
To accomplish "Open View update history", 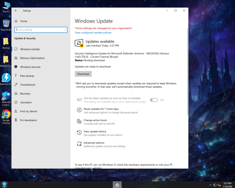I will pos(95,131).
